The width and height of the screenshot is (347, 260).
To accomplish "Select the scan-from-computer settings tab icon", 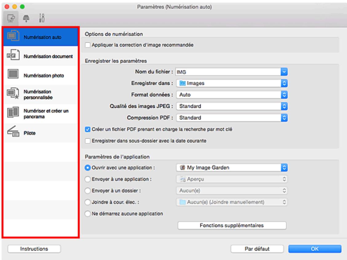I will pyautogui.click(x=11, y=18).
